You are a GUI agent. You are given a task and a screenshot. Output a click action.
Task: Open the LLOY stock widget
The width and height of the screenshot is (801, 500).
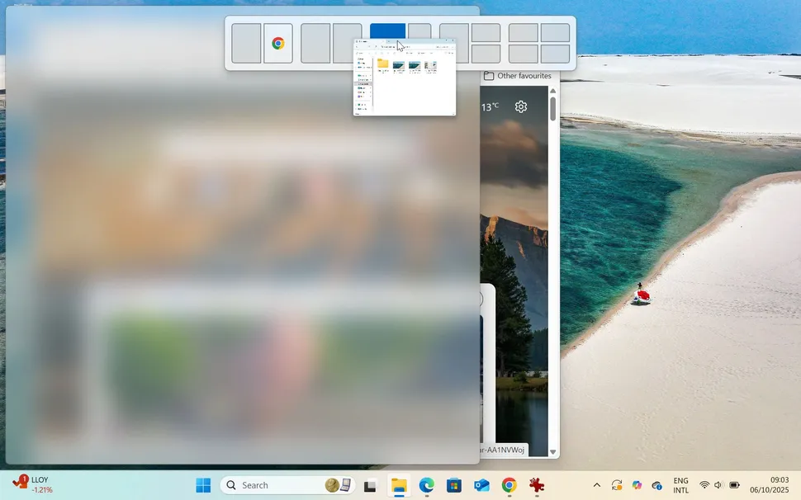[x=33, y=484]
